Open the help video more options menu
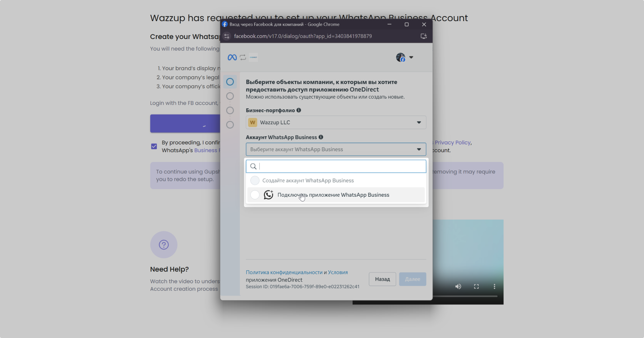 pyautogui.click(x=494, y=286)
